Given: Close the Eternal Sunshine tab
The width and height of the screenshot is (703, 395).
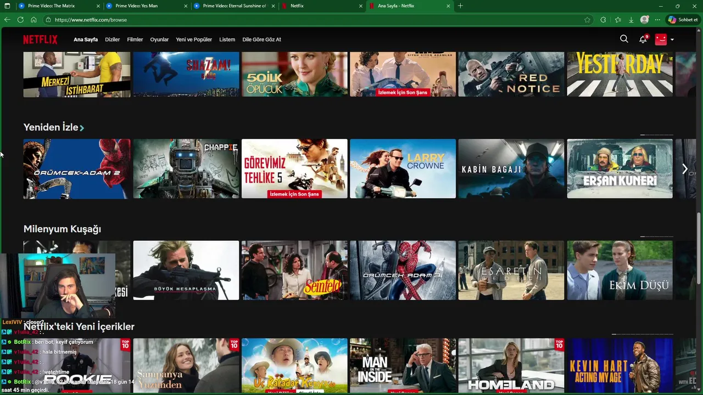Looking at the screenshot, I should (x=274, y=6).
